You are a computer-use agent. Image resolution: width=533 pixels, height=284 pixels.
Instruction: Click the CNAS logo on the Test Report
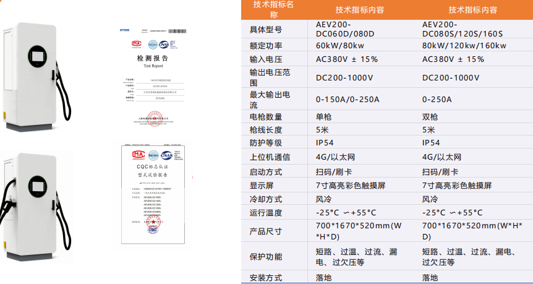(164, 44)
